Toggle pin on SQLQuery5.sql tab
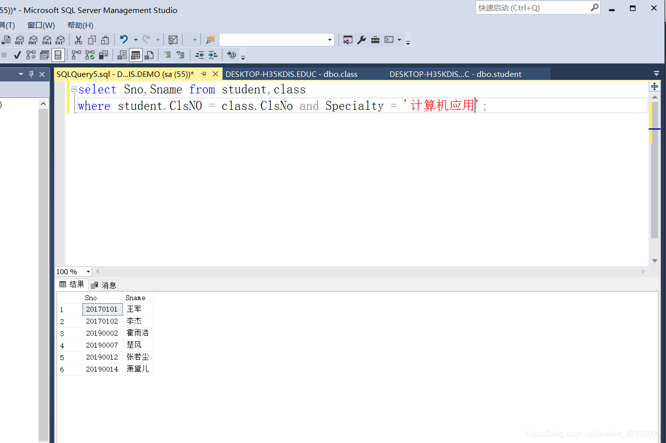 pos(204,74)
